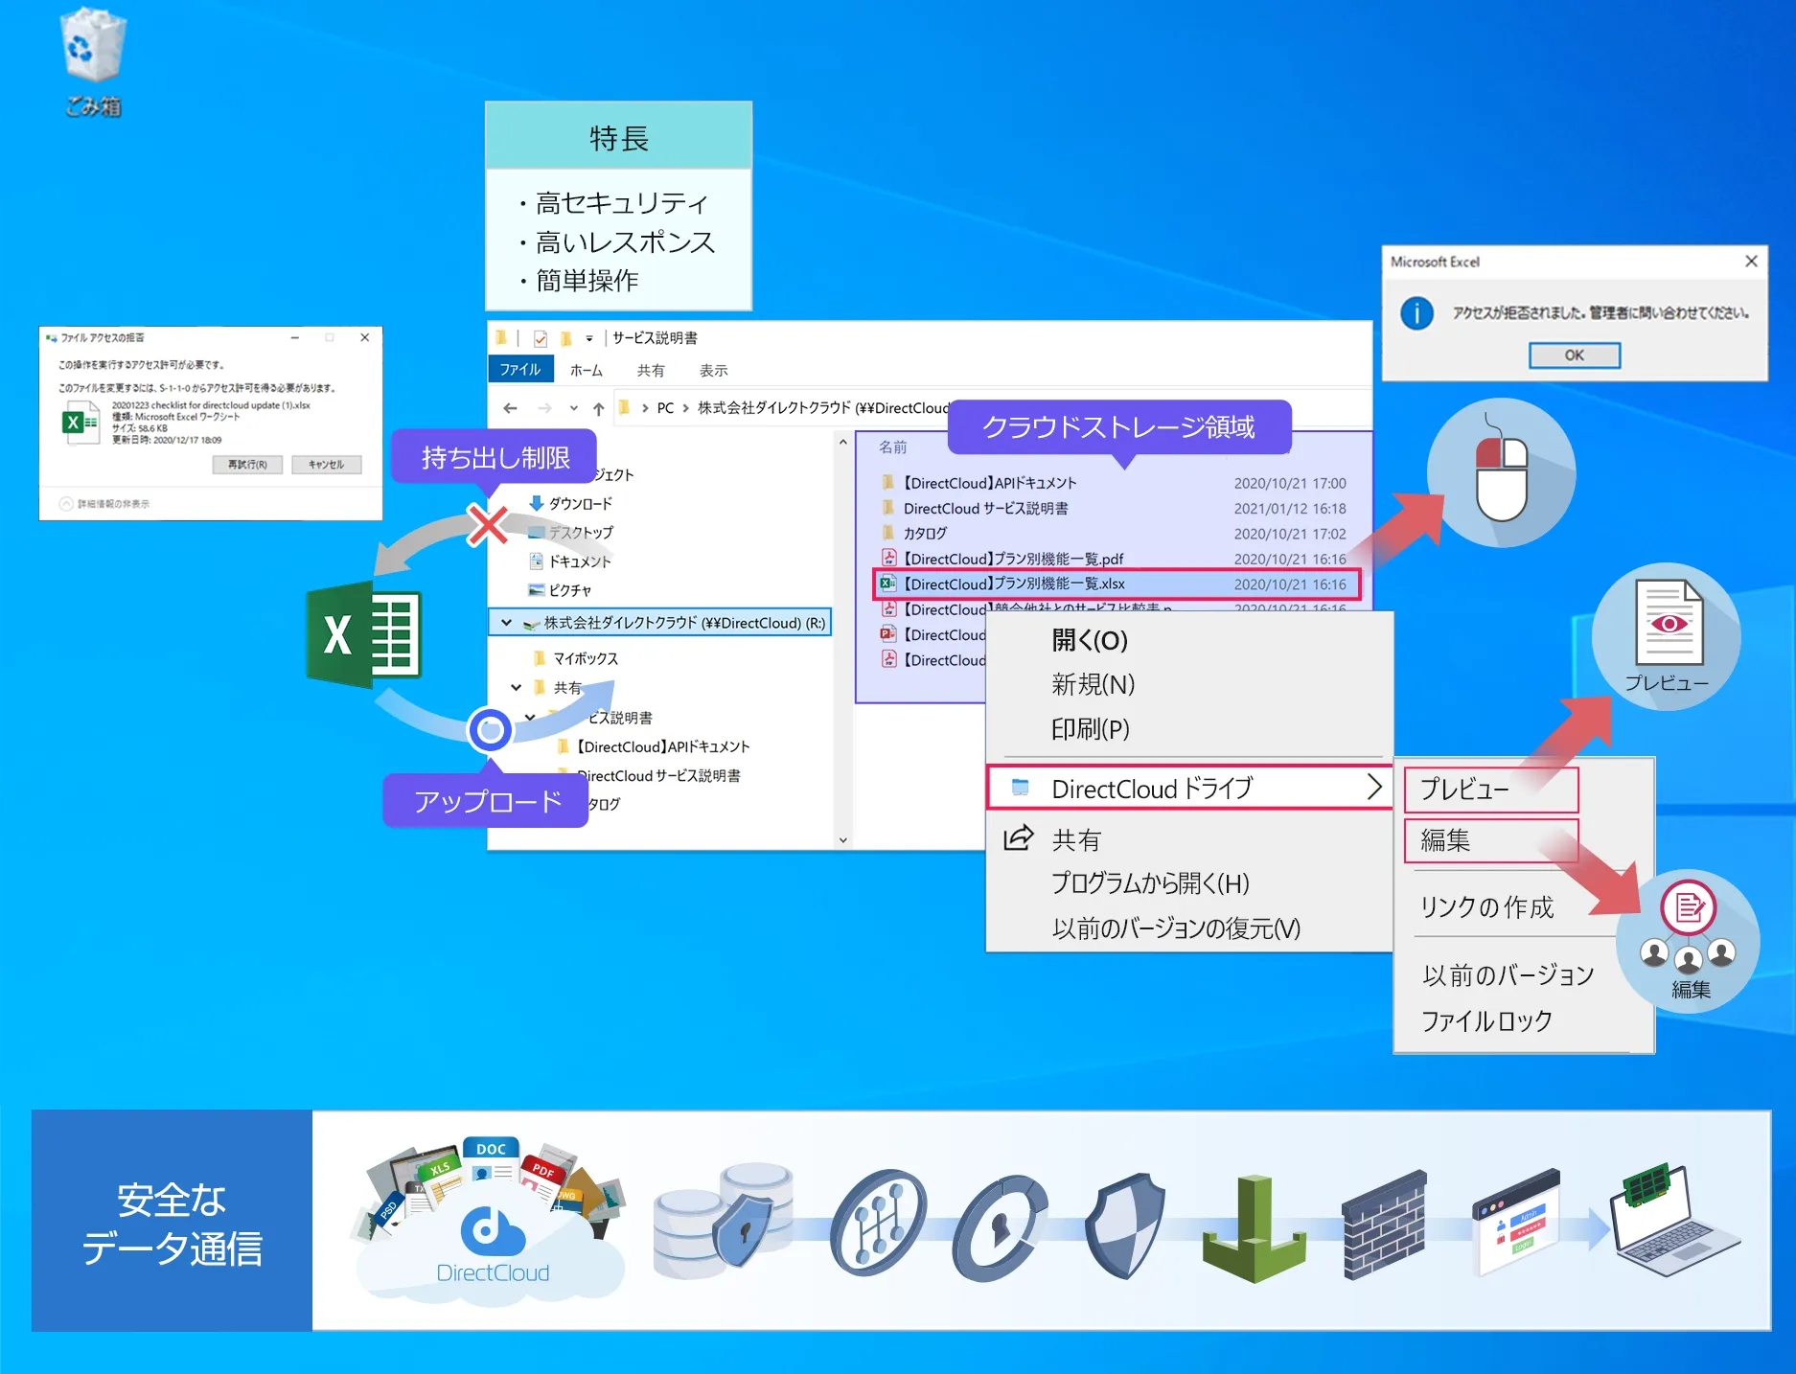Viewport: 1796px width, 1374px height.
Task: Collapse the 株式会社ダイレクトクラウド (R:) drive node
Action: (506, 623)
